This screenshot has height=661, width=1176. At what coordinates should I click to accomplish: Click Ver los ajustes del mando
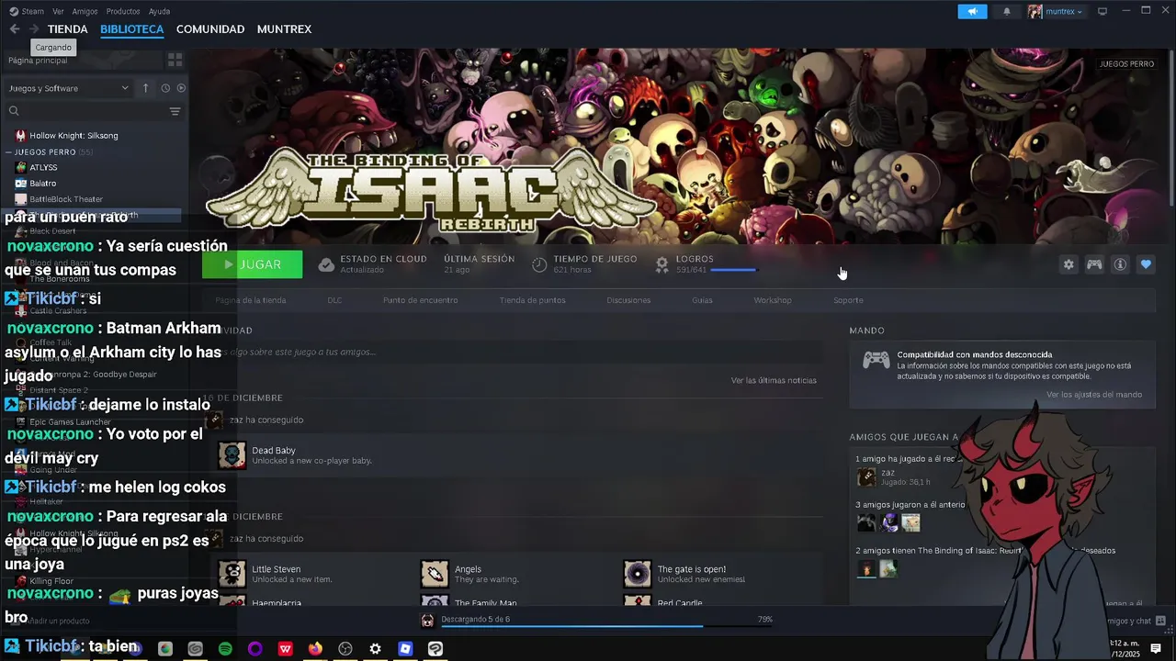[x=1094, y=395]
